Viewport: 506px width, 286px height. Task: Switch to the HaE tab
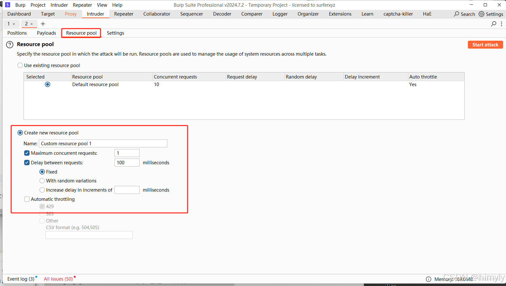[x=427, y=14]
